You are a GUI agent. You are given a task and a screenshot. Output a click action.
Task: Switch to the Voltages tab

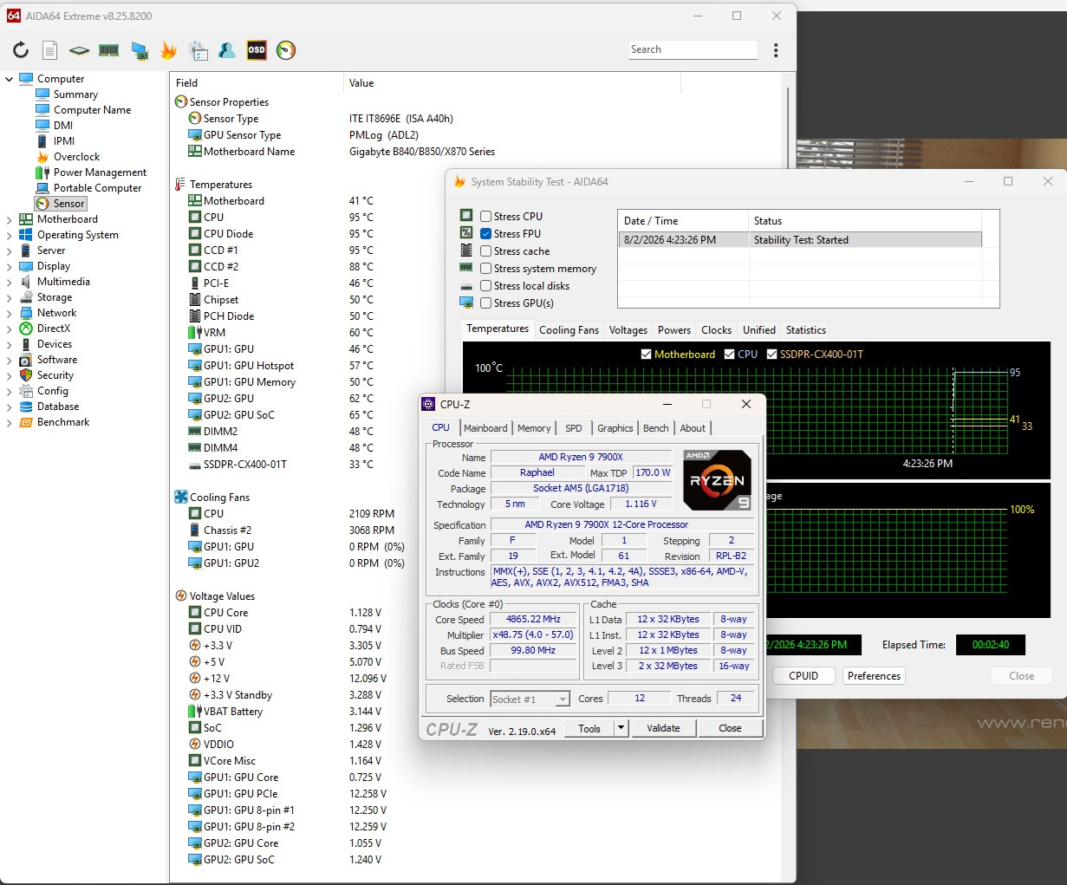coord(628,330)
